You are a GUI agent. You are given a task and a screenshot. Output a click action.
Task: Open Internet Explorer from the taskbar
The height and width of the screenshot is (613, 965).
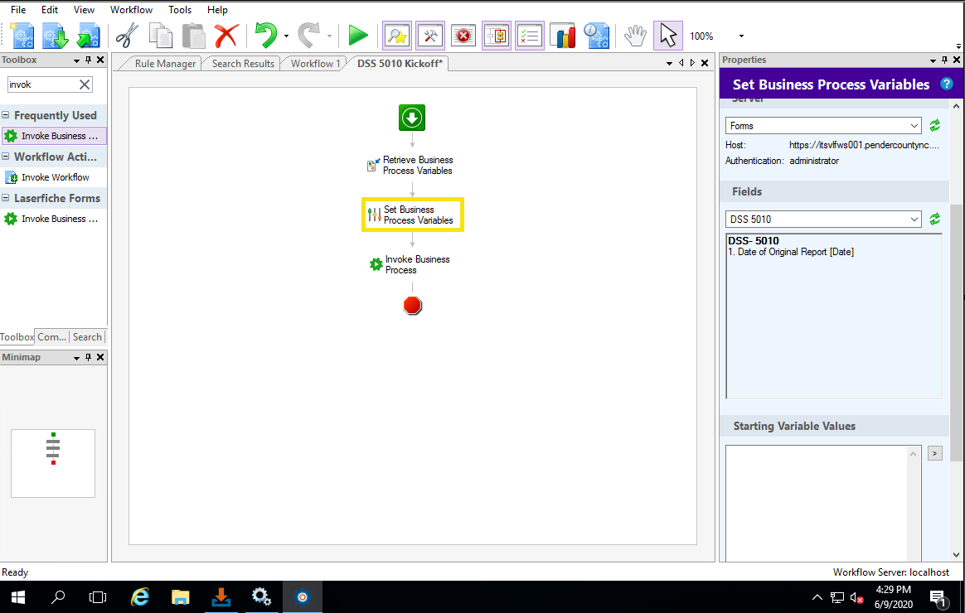tap(141, 596)
